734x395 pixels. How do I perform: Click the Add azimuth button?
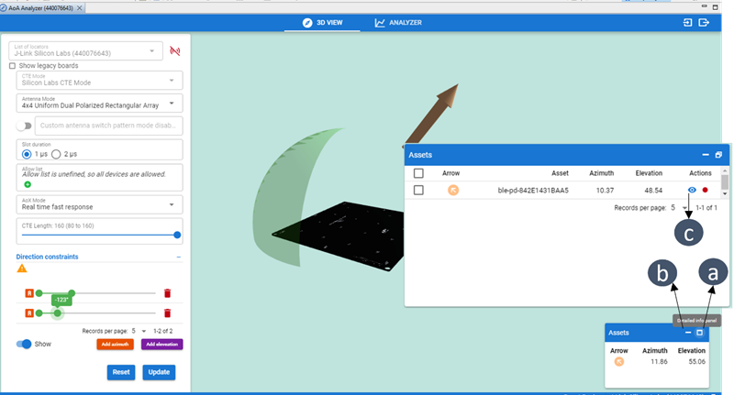(116, 344)
